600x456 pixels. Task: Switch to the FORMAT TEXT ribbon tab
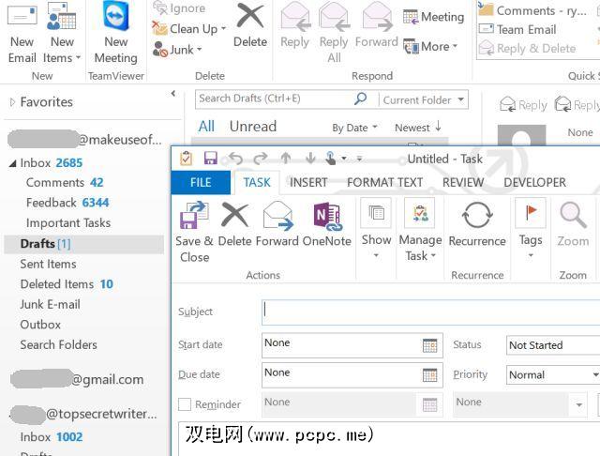(385, 182)
